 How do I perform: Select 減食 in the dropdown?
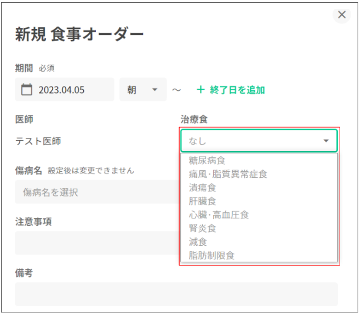click(x=198, y=242)
